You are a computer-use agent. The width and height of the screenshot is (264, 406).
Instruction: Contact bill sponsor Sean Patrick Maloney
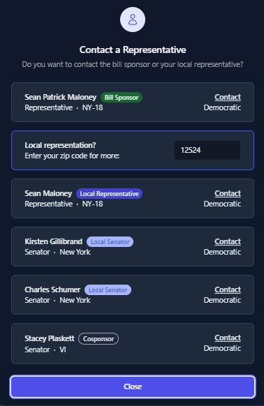(228, 97)
